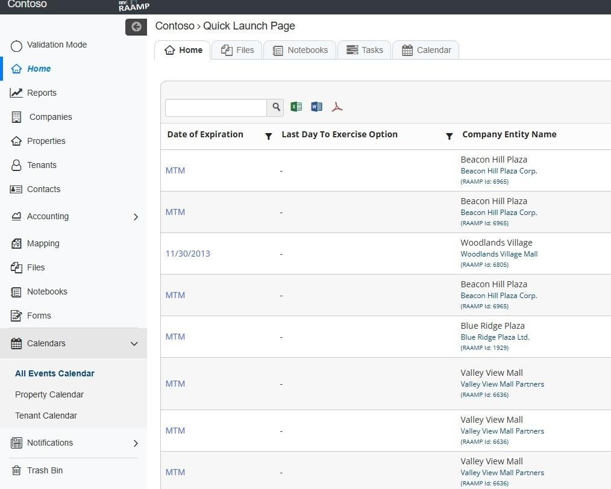Viewport: 611px width, 489px height.
Task: Go to Mapping in the sidebar
Action: click(43, 243)
